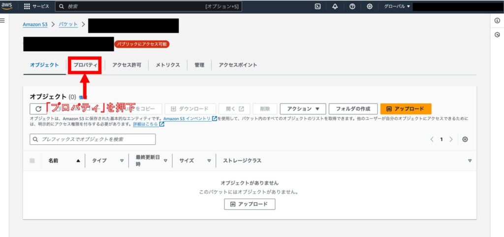The width and height of the screenshot is (504, 237).
Task: Refresh the object list
Action: [x=38, y=109]
